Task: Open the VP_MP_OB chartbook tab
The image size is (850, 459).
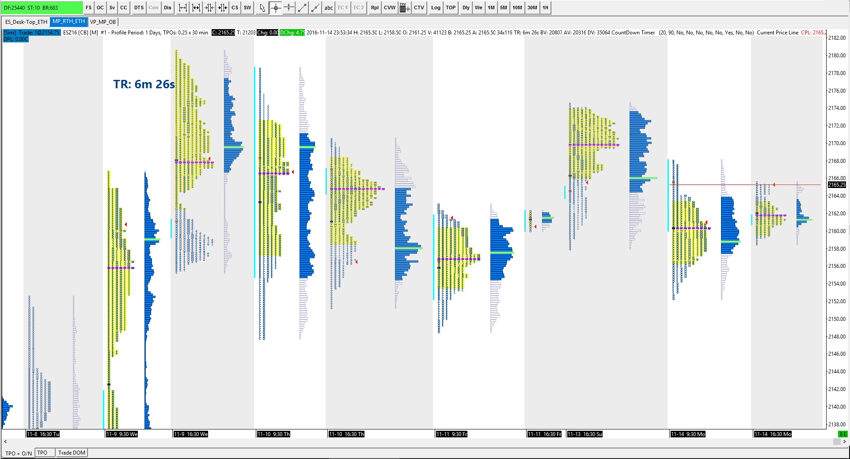Action: pyautogui.click(x=103, y=22)
